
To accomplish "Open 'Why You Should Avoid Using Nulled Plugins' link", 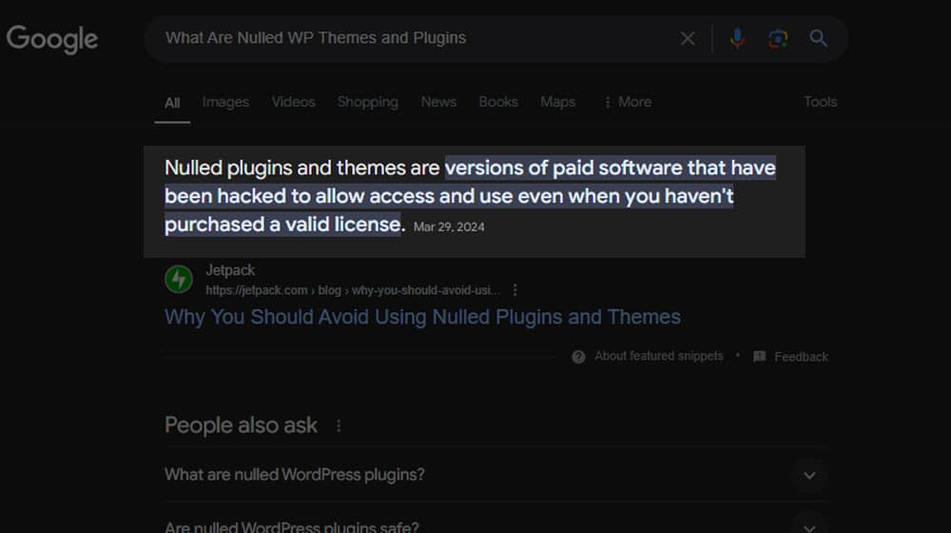I will tap(422, 317).
